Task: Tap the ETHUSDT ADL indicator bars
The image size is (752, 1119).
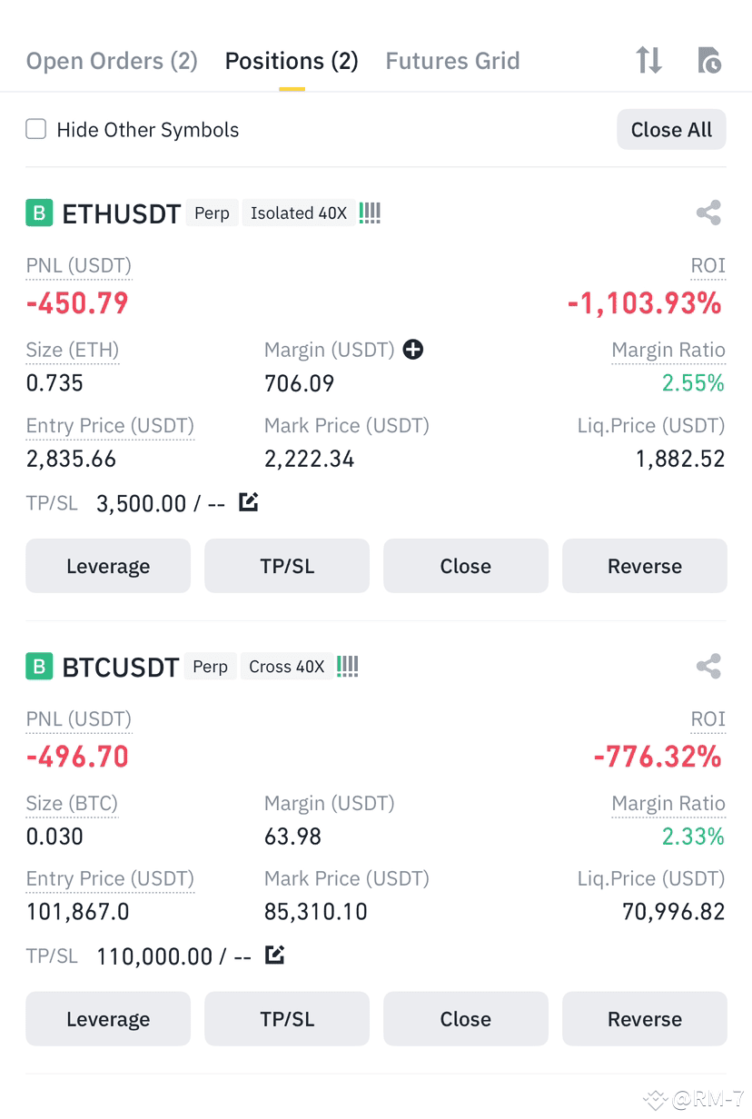Action: pyautogui.click(x=370, y=213)
